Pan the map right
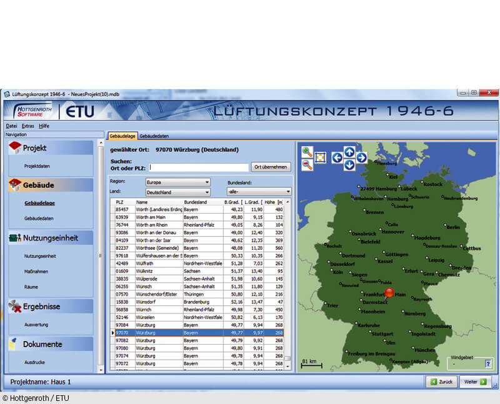The width and height of the screenshot is (500, 404). [x=361, y=157]
